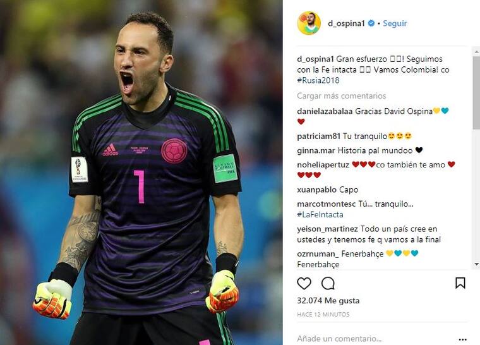Like the post with the heart icon
This screenshot has width=480, height=345.
click(x=304, y=284)
